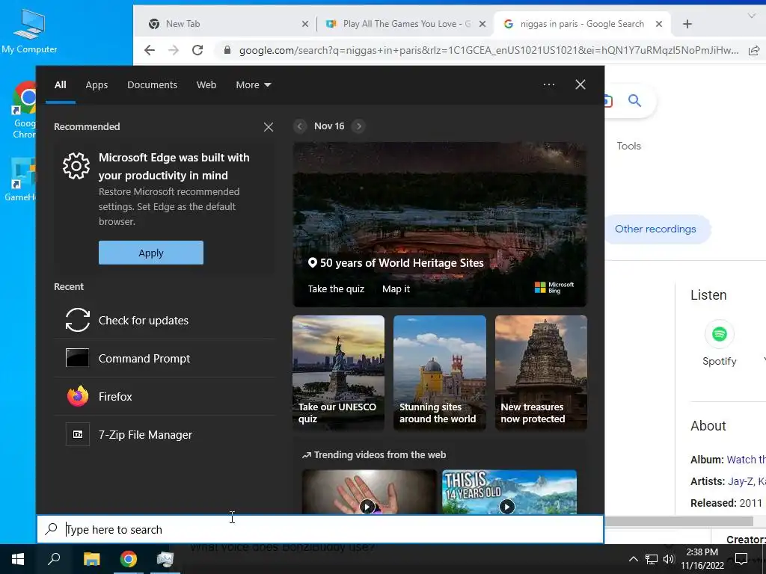This screenshot has width=766, height=574.
Task: Open a new Chrome tab
Action: point(687,24)
